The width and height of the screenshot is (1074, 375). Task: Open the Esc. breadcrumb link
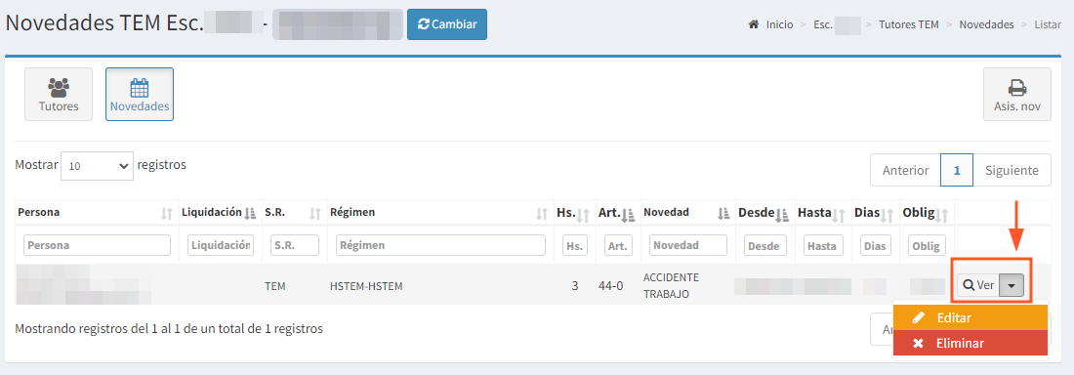(837, 24)
